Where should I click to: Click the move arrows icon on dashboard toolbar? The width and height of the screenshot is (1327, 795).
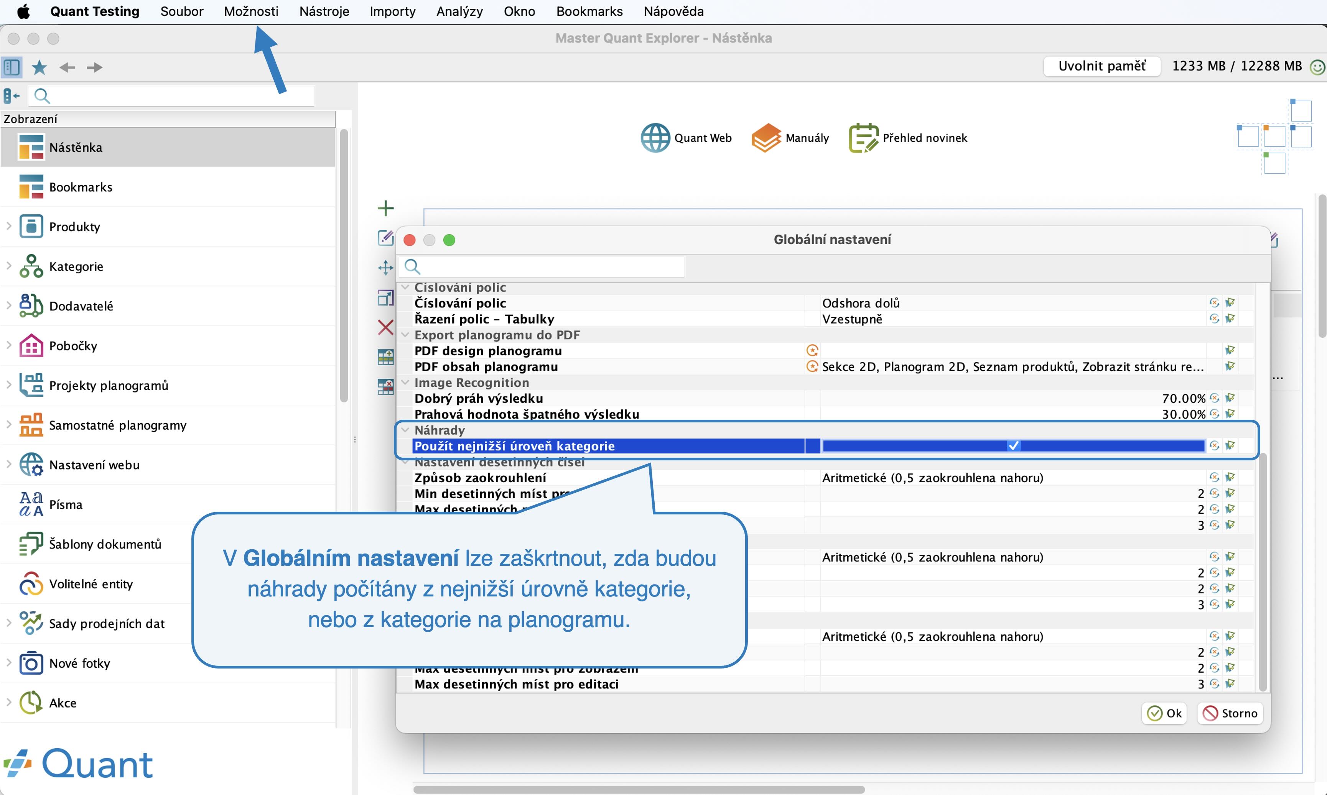click(385, 267)
